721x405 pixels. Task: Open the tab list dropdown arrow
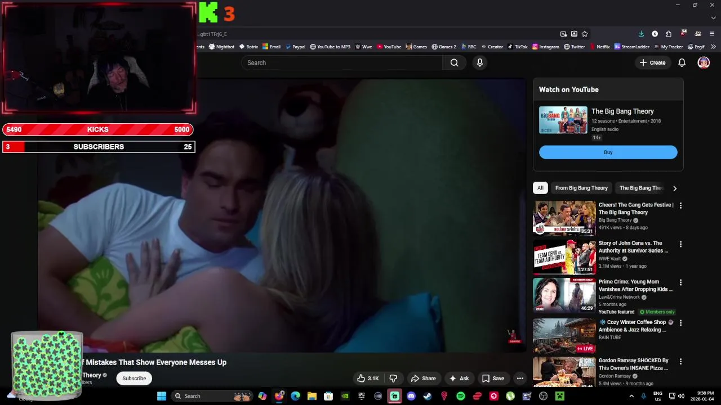coord(713,18)
